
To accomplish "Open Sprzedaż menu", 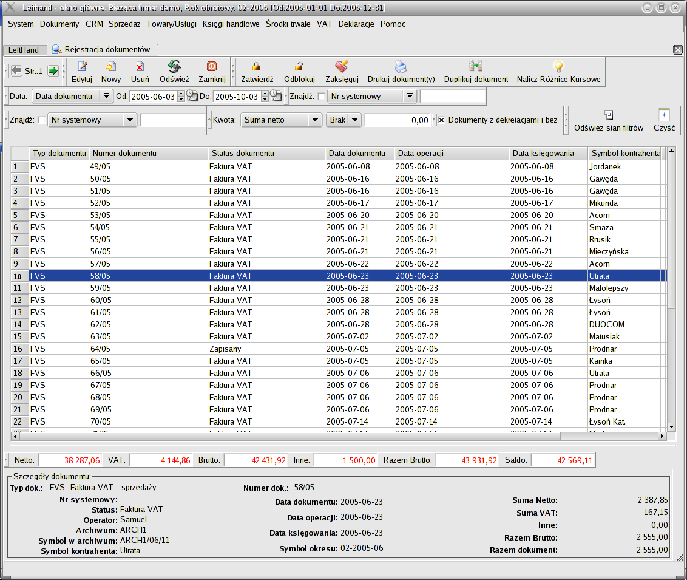I will [124, 24].
